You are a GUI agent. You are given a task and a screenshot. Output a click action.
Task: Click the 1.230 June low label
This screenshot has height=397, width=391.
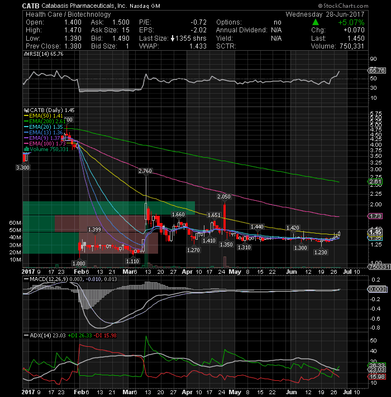click(x=321, y=252)
